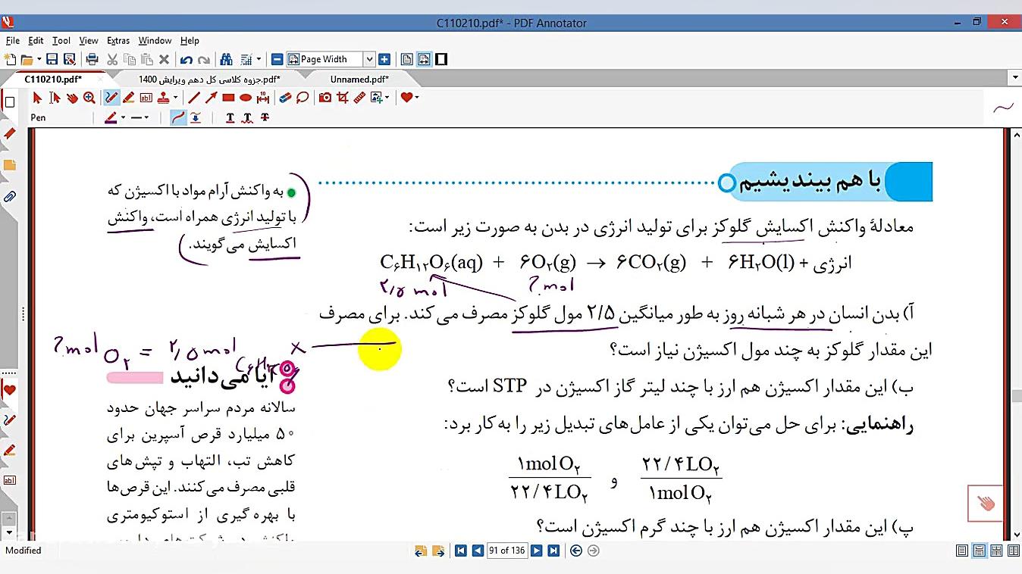Toggle the smooth pen curve option
Image resolution: width=1022 pixels, height=574 pixels.
click(x=178, y=117)
